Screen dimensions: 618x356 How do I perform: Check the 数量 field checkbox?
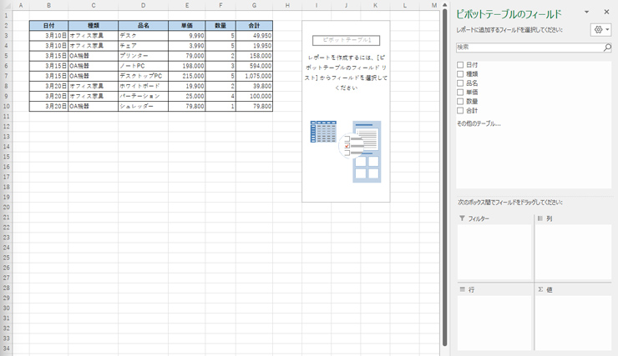(x=460, y=102)
